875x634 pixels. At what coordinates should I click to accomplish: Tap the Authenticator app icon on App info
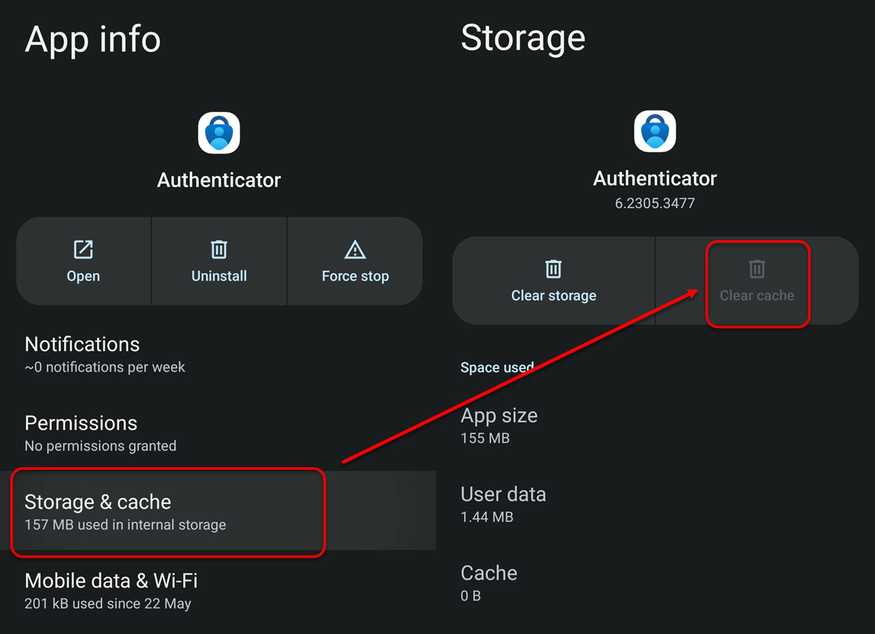tap(219, 132)
